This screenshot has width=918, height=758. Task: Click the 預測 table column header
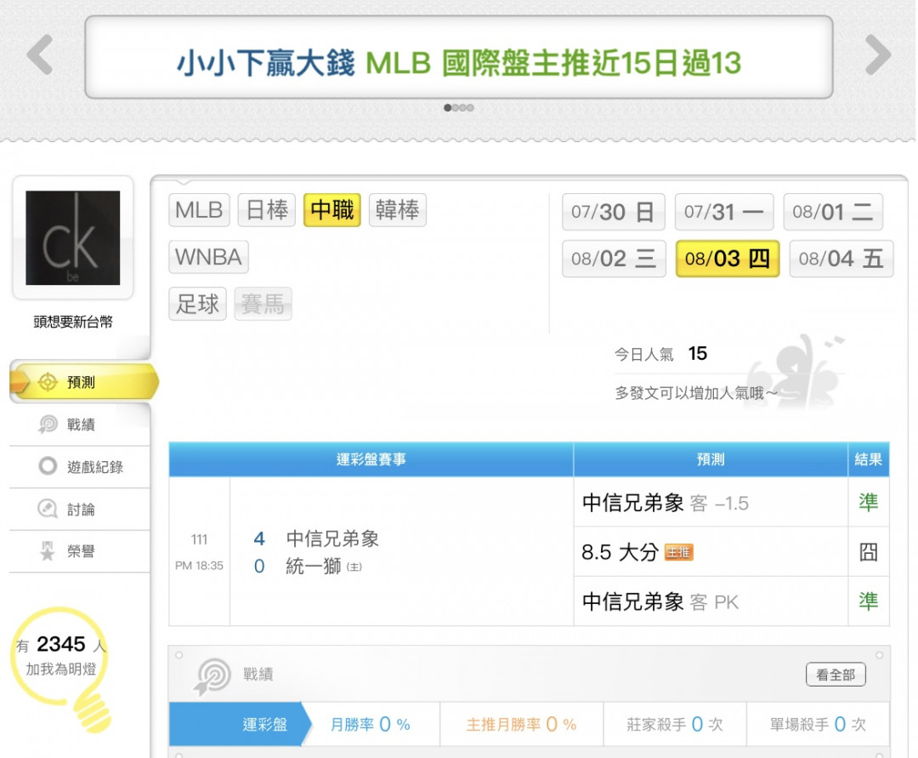(711, 459)
